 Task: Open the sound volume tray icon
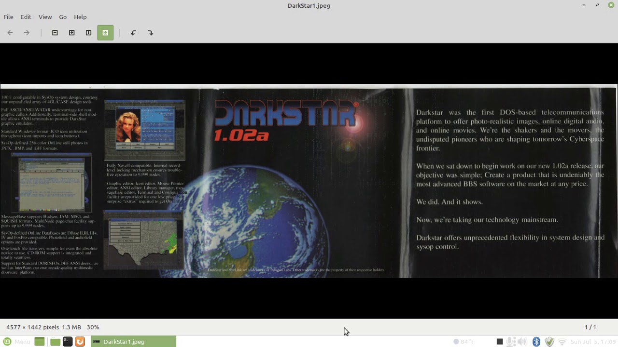522,342
